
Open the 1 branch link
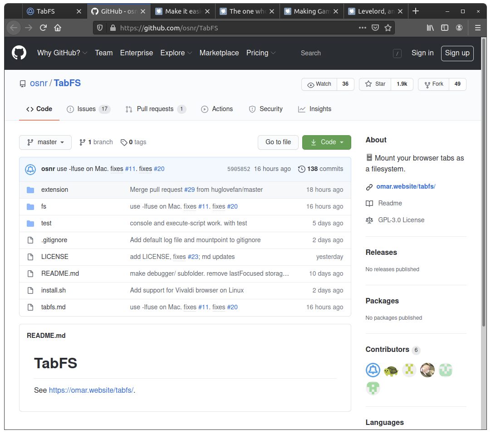click(x=96, y=142)
